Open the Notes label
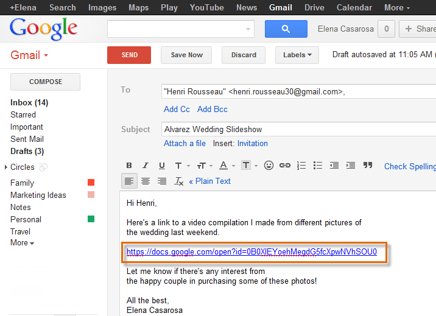This screenshot has height=316, width=436. point(21,207)
